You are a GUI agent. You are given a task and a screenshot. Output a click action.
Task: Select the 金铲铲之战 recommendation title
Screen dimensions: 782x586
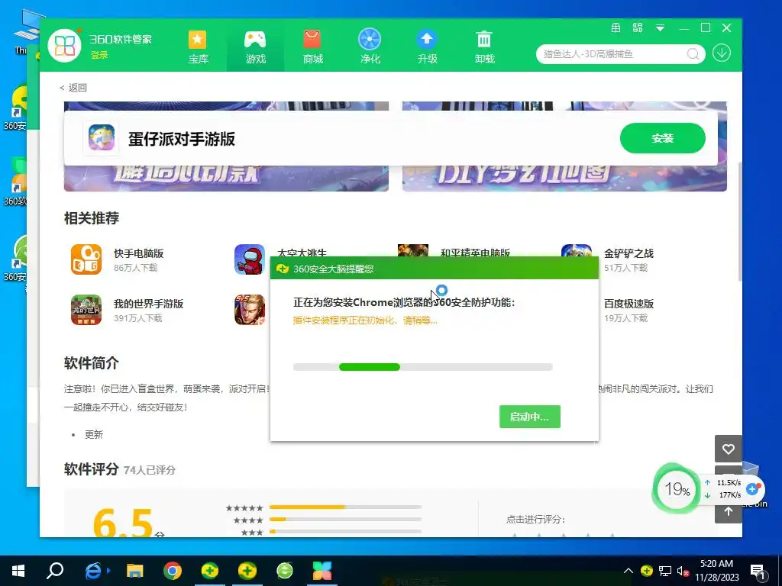[x=629, y=253]
